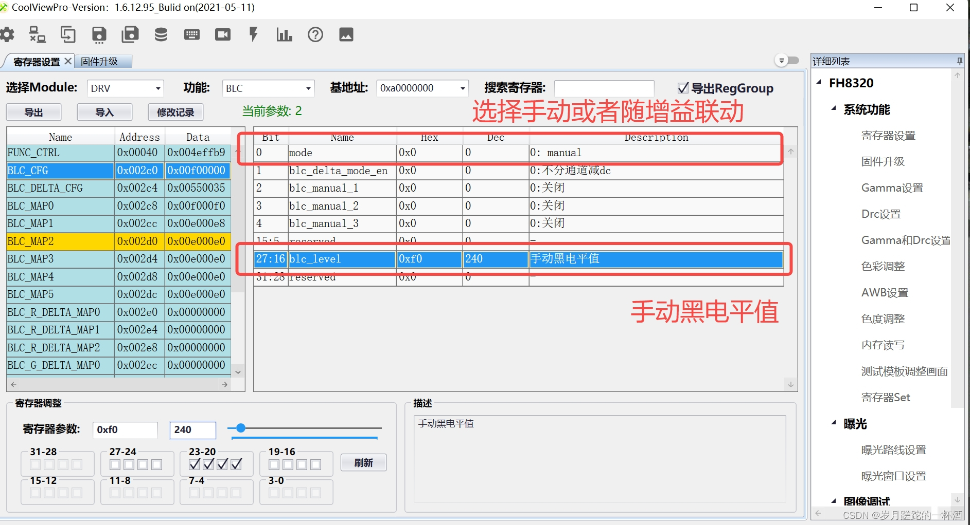Select the FUNC_CTRL register row
Screen dimensions: 970x525
(x=119, y=153)
